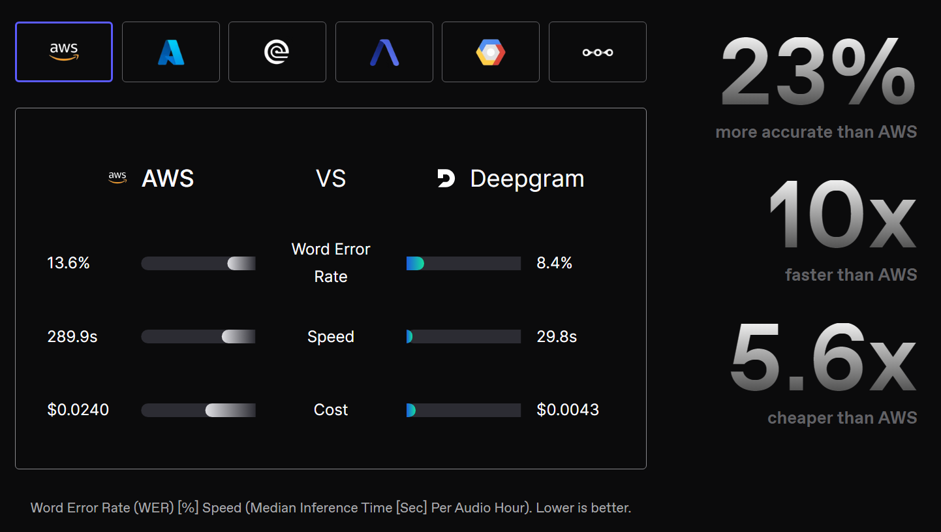Click the large 23% statistic
The height and width of the screenshot is (532, 941).
point(818,72)
